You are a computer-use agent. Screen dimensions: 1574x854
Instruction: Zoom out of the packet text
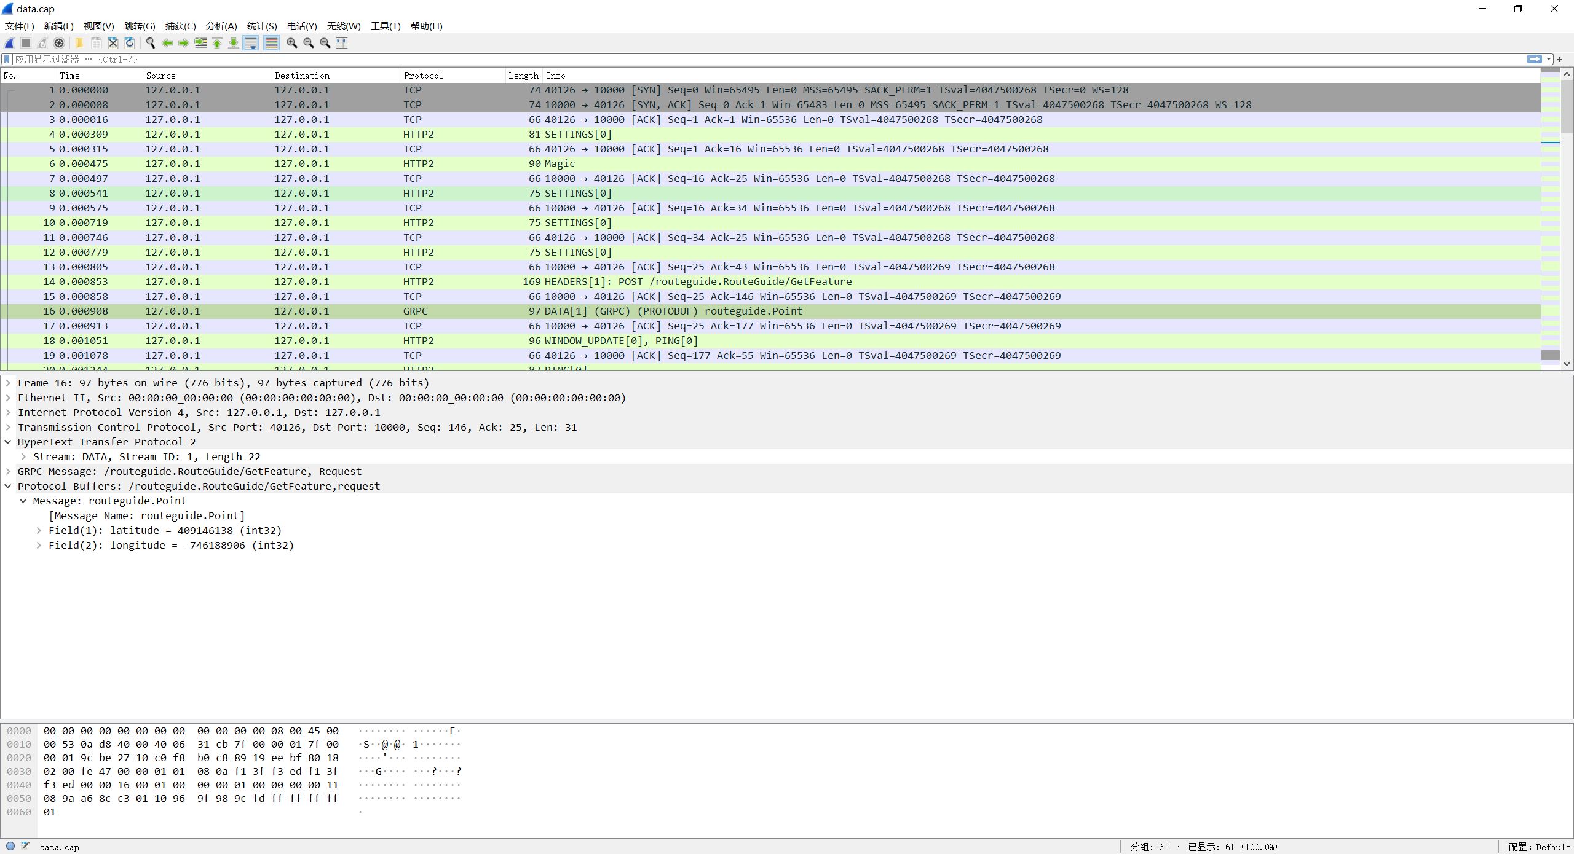pos(309,43)
